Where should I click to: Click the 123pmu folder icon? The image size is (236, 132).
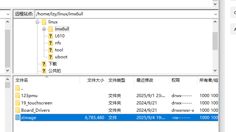[x=18, y=95]
